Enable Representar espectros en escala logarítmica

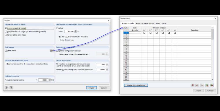(x=6, y=64)
